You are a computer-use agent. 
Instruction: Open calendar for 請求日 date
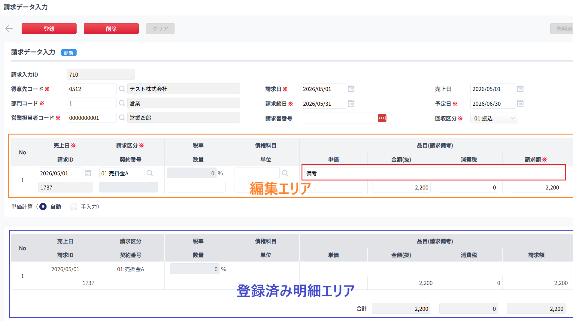click(351, 89)
